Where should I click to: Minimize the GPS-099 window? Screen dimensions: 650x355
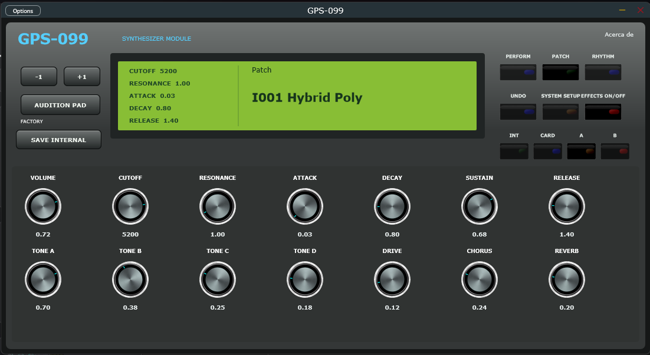pyautogui.click(x=622, y=10)
